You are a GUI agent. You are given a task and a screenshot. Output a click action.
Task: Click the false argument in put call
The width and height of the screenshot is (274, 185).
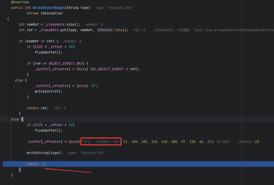tap(120, 30)
